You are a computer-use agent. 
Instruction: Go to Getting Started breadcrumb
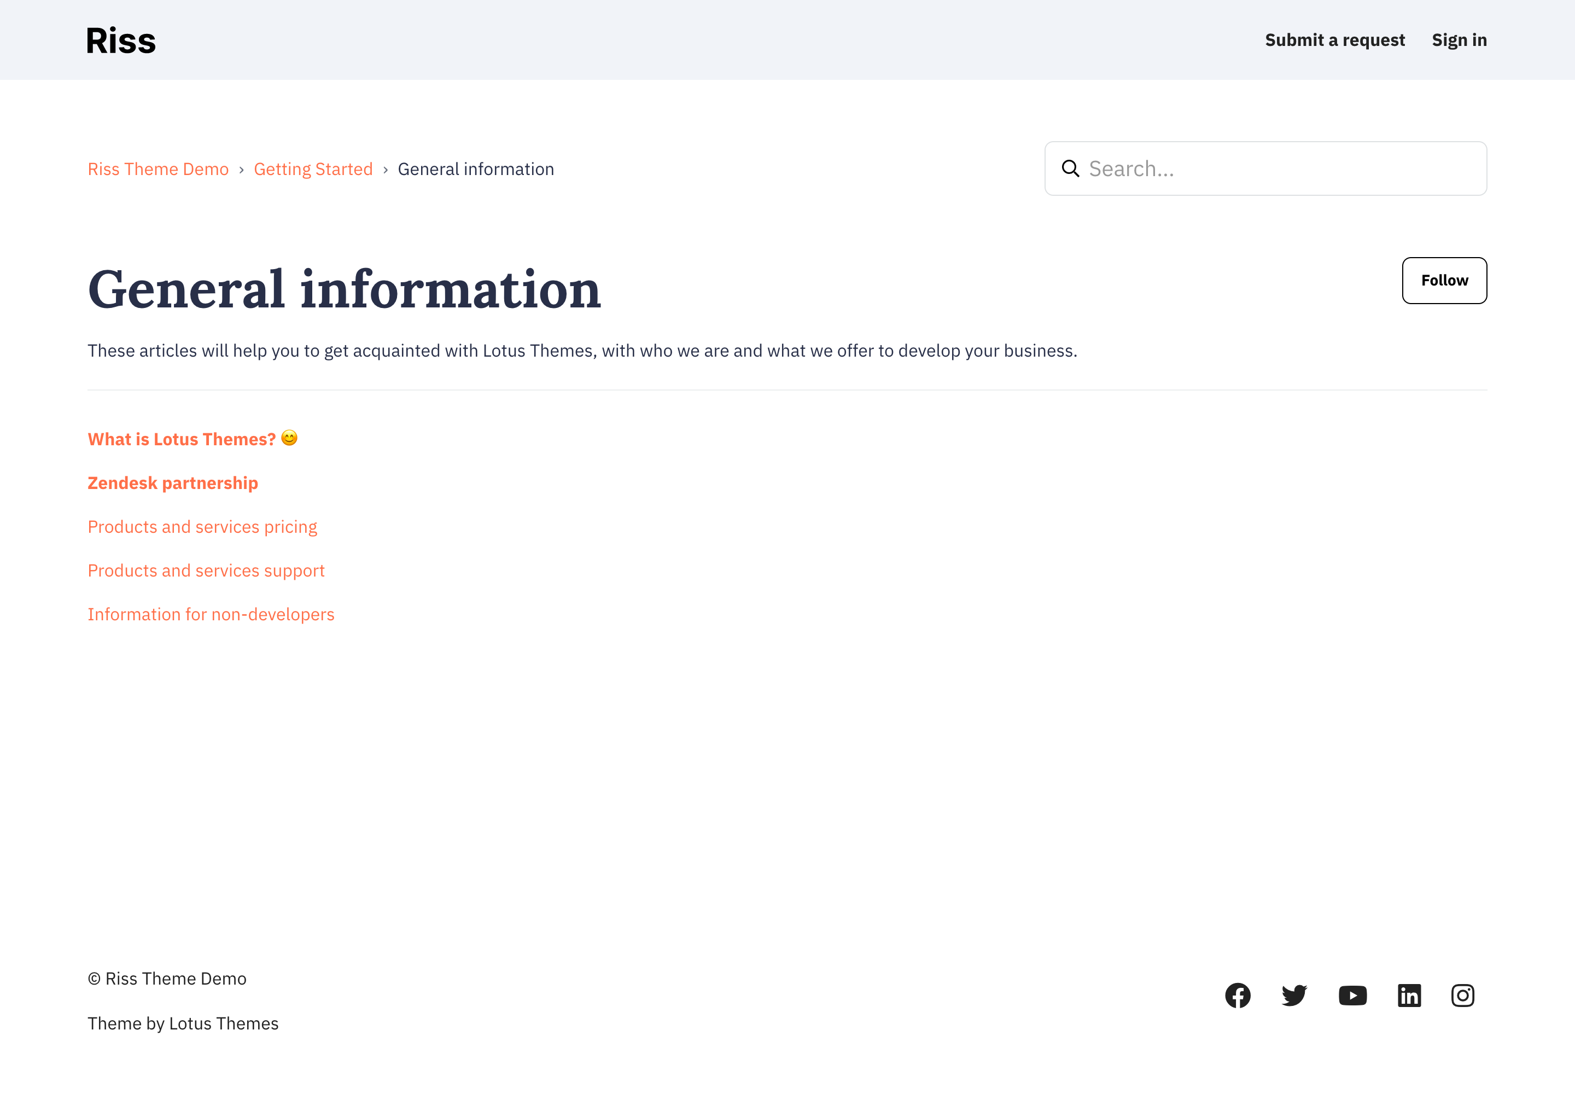point(313,170)
